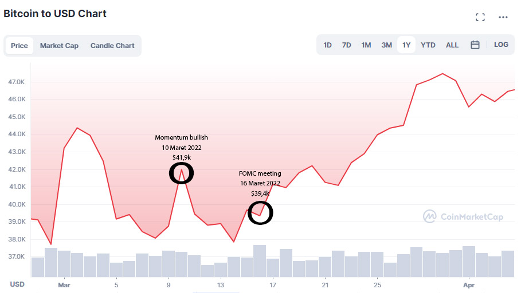This screenshot has width=521, height=293.
Task: Select the 7D time range
Action: (x=347, y=45)
